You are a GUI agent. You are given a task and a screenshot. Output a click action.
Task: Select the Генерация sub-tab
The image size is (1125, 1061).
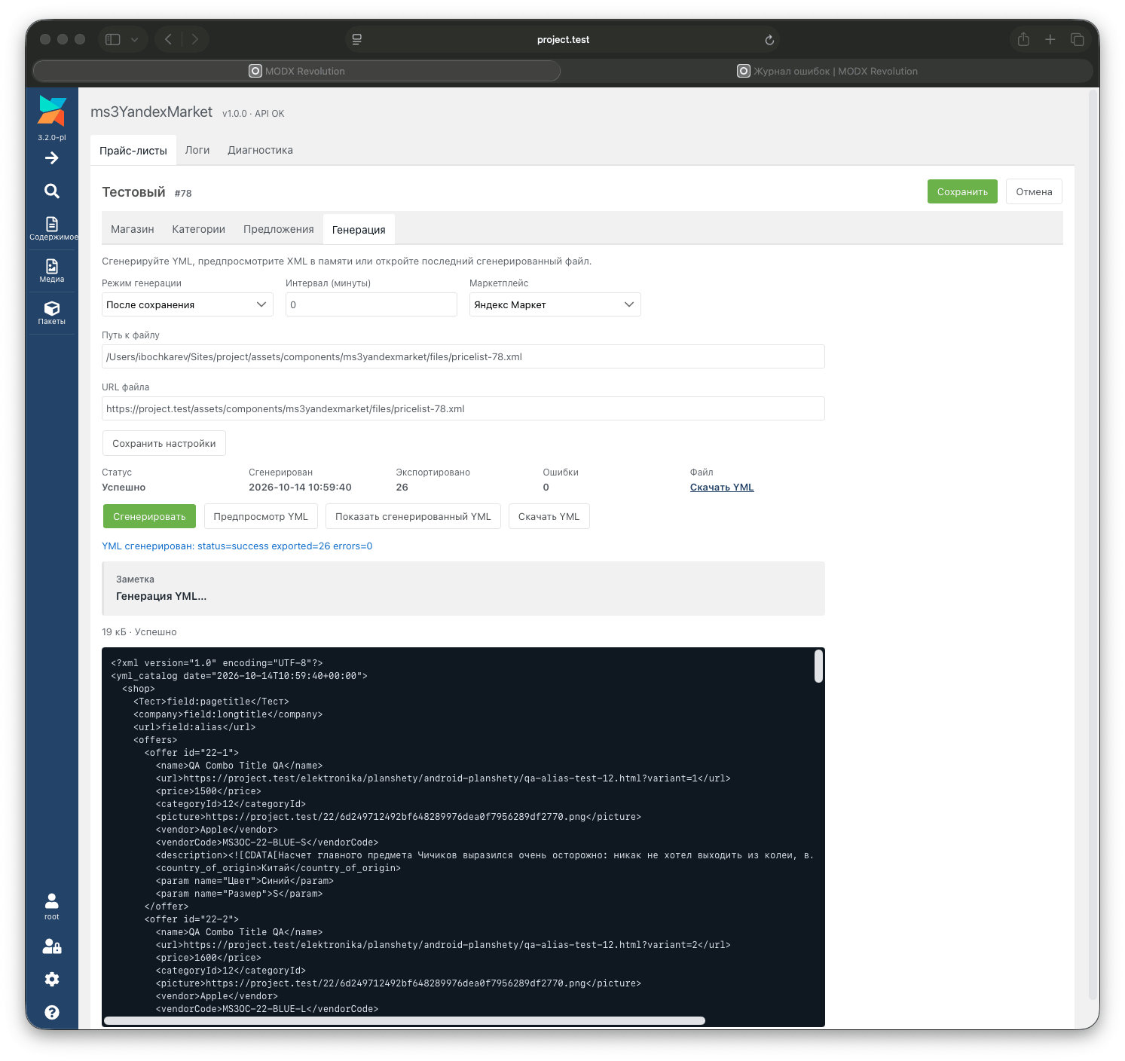[x=359, y=230]
